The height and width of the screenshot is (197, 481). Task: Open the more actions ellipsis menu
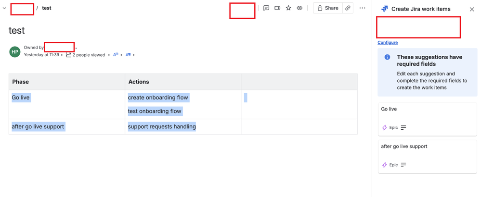(x=362, y=8)
